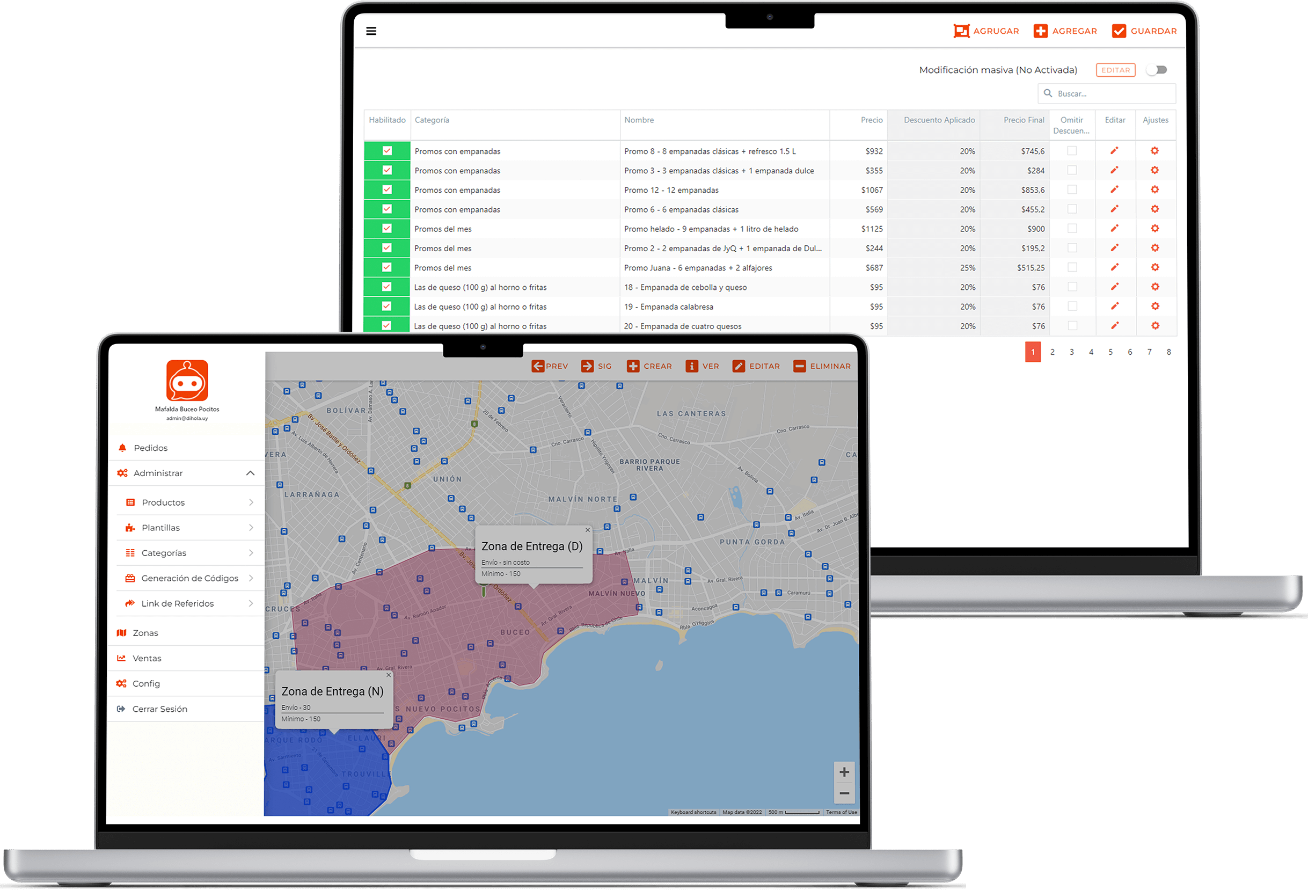Image resolution: width=1308 pixels, height=890 pixels.
Task: Click the AGRUGAR group icon button
Action: (x=961, y=31)
